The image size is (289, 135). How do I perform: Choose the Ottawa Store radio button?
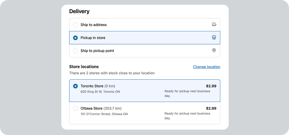(75, 108)
